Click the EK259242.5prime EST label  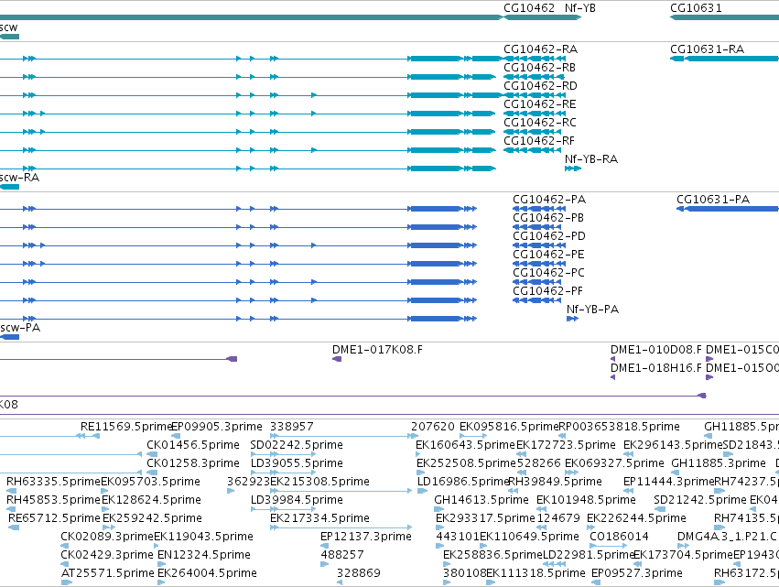[x=153, y=518]
